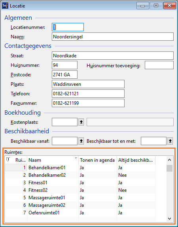Click Nee in the Behandelkamer02 row
Image resolution: width=178 pixels, height=227 pixels.
122,175
